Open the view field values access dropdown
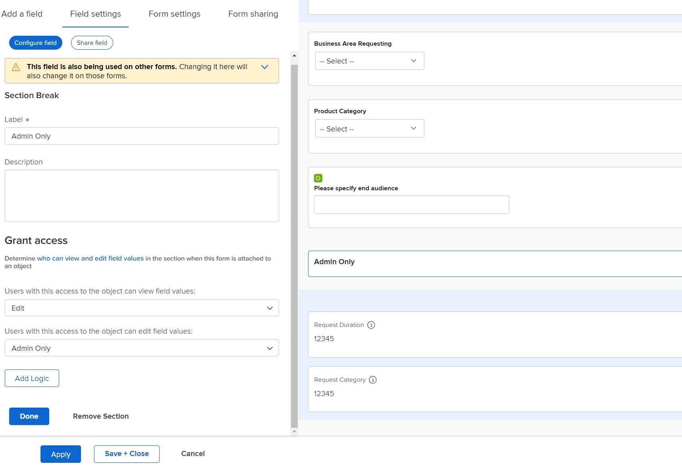This screenshot has height=466, width=682. [x=142, y=308]
